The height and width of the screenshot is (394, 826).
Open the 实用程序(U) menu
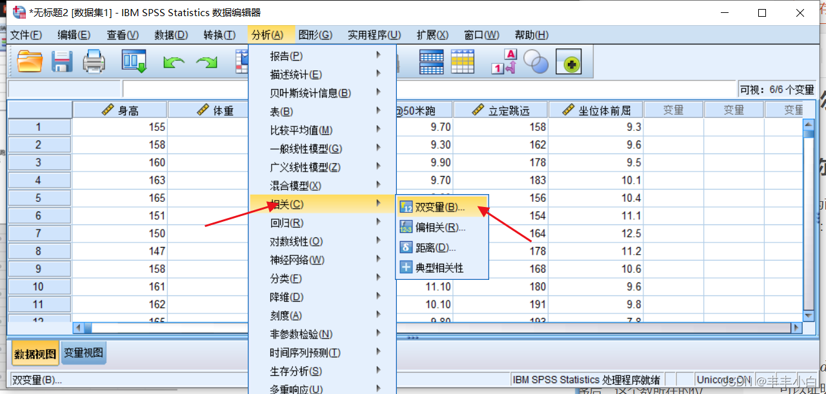click(374, 35)
